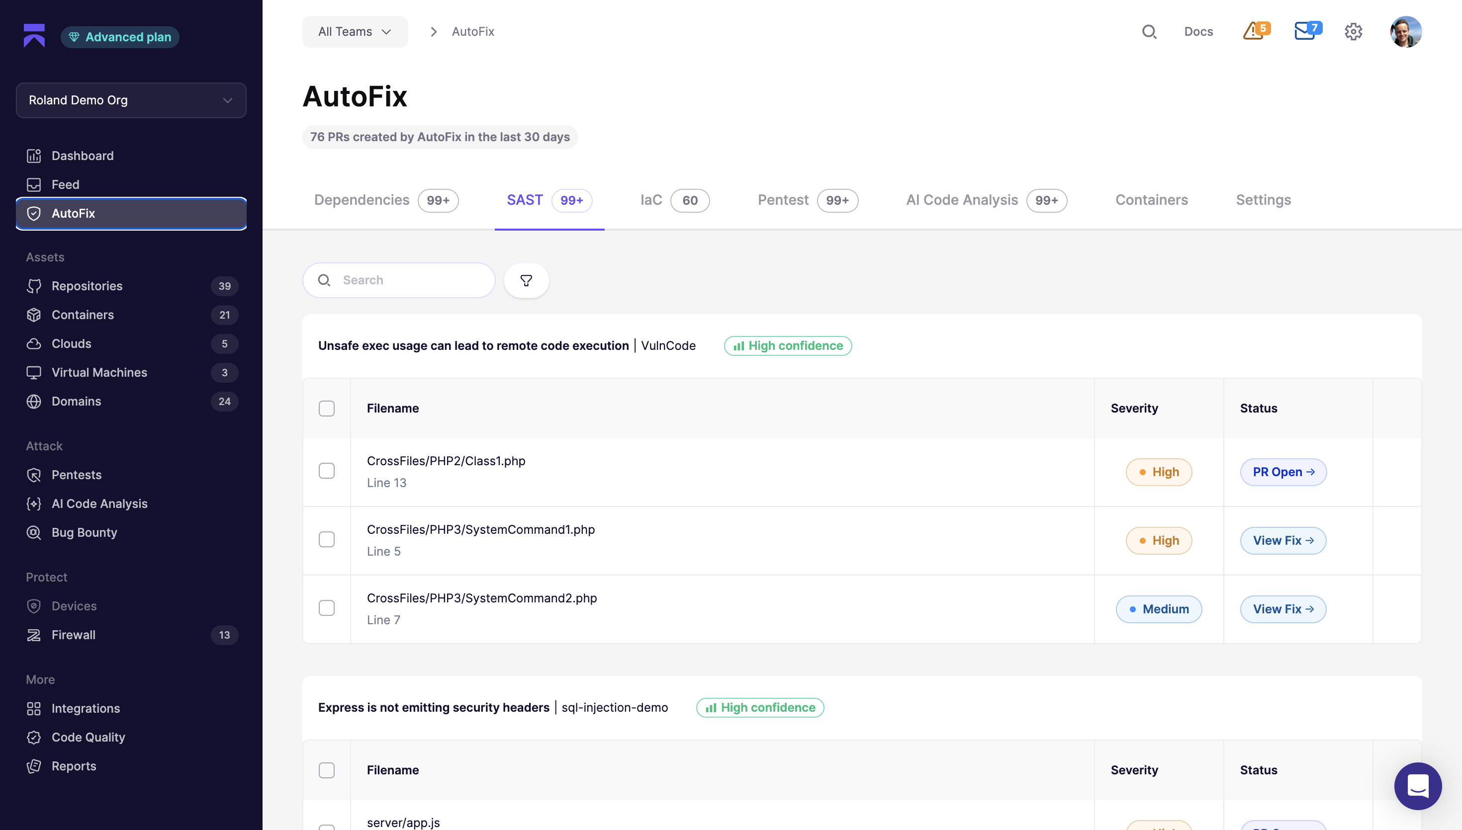Click the Reports sidebar icon
This screenshot has width=1462, height=830.
click(x=34, y=766)
